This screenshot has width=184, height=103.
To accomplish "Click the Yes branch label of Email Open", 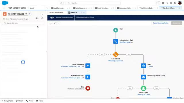I will (x=156, y=88).
